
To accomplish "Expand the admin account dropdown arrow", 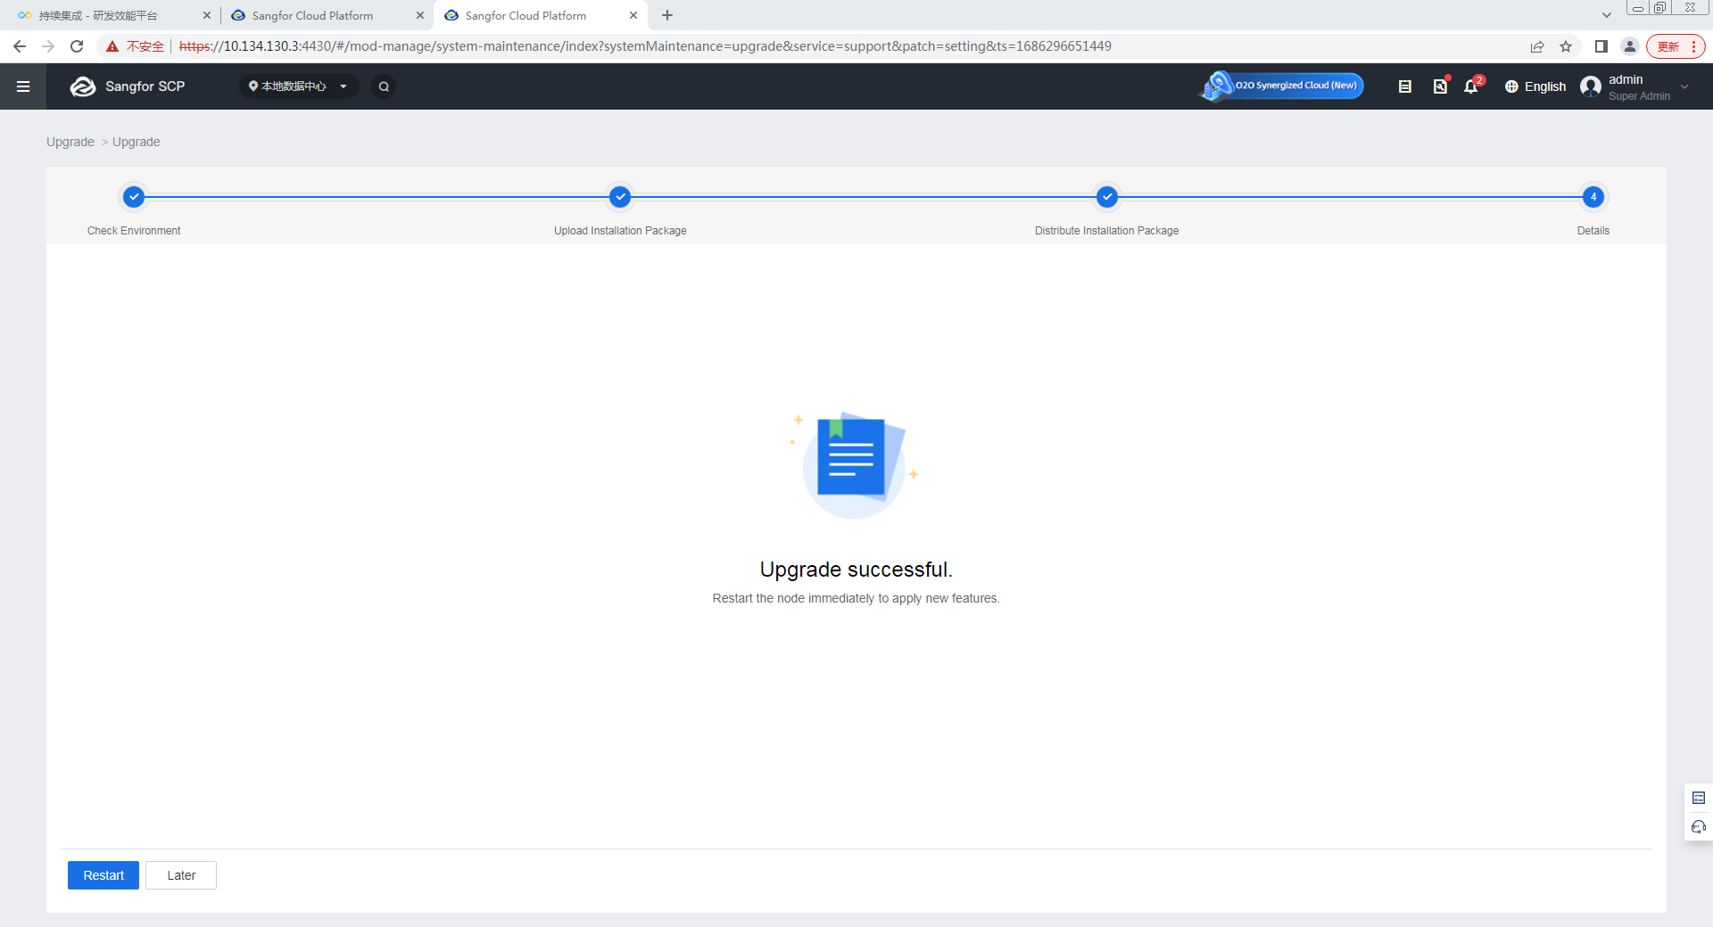I will pyautogui.click(x=1684, y=86).
